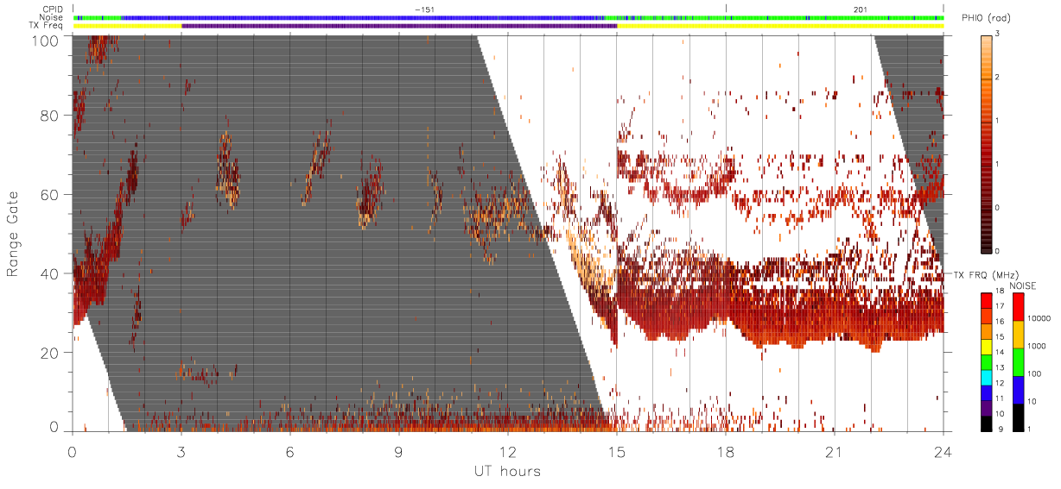Click the '15' tick on UT hours axis
Image resolution: width=1061 pixels, height=489 pixels.
(616, 452)
